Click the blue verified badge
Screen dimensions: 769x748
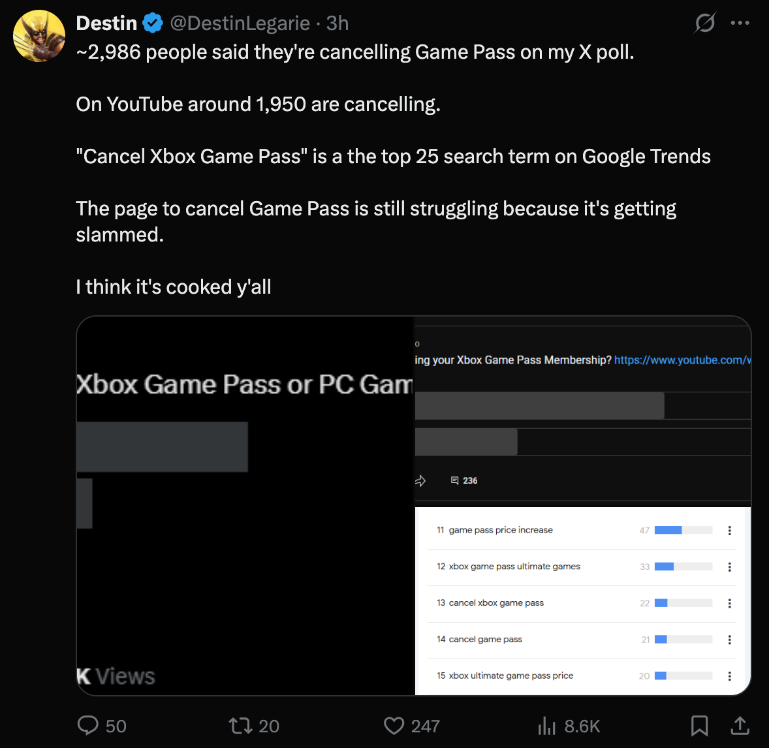(x=153, y=23)
